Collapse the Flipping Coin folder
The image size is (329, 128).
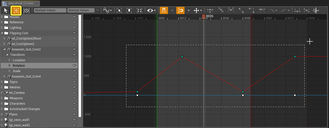(2, 33)
